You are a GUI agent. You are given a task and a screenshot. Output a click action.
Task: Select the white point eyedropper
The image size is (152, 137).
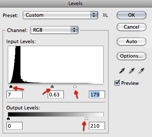[141, 71]
